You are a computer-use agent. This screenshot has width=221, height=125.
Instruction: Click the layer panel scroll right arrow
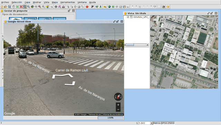click(x=147, y=45)
